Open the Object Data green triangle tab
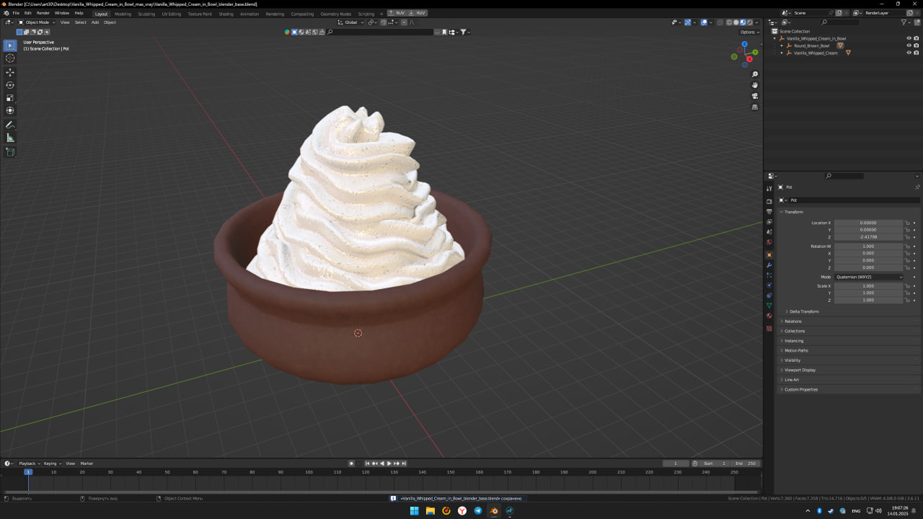 click(769, 306)
